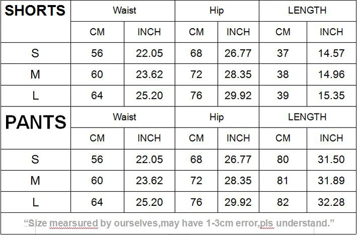Click the Hip header in PANTS table
The width and height of the screenshot is (357, 235).
pyautogui.click(x=216, y=117)
